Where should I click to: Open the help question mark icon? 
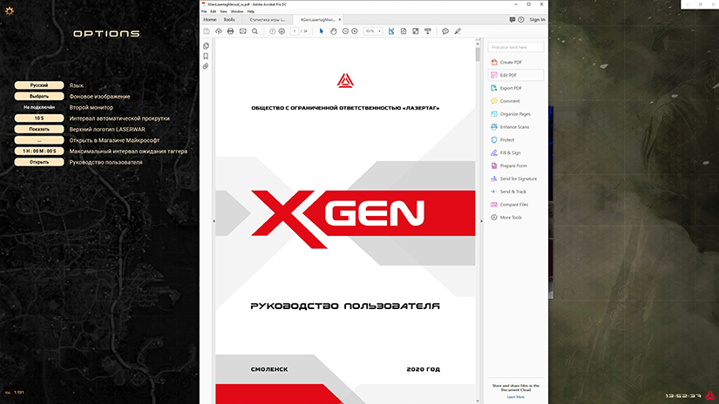pos(521,20)
